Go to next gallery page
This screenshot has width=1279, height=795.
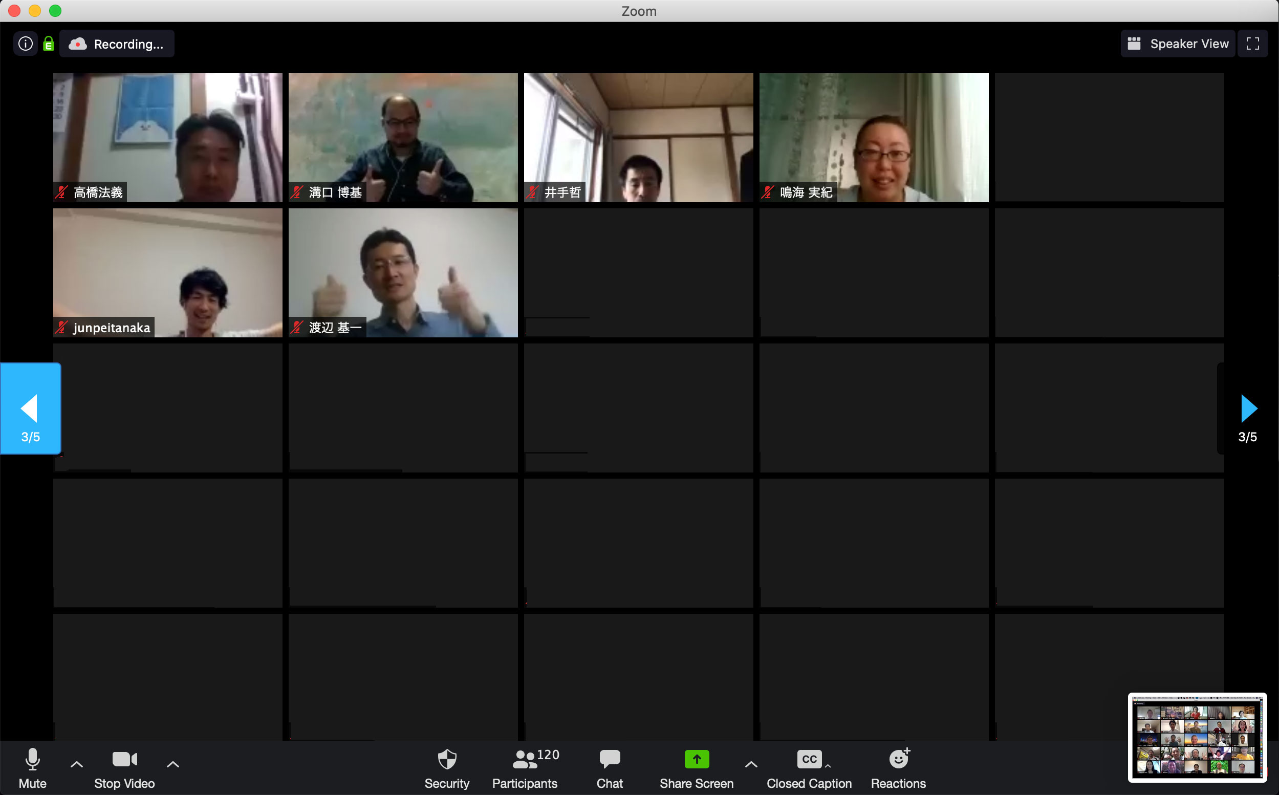point(1248,408)
